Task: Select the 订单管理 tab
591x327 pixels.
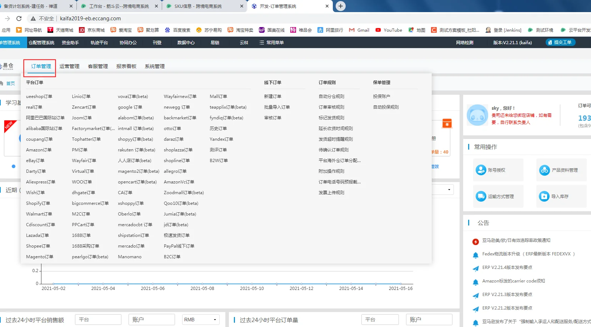Action: pyautogui.click(x=41, y=66)
